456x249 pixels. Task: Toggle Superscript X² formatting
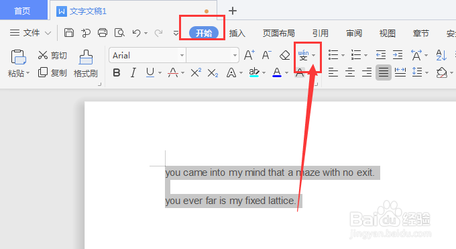pyautogui.click(x=196, y=72)
